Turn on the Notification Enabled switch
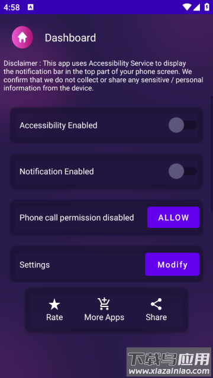This screenshot has height=378, width=213. tap(183, 171)
